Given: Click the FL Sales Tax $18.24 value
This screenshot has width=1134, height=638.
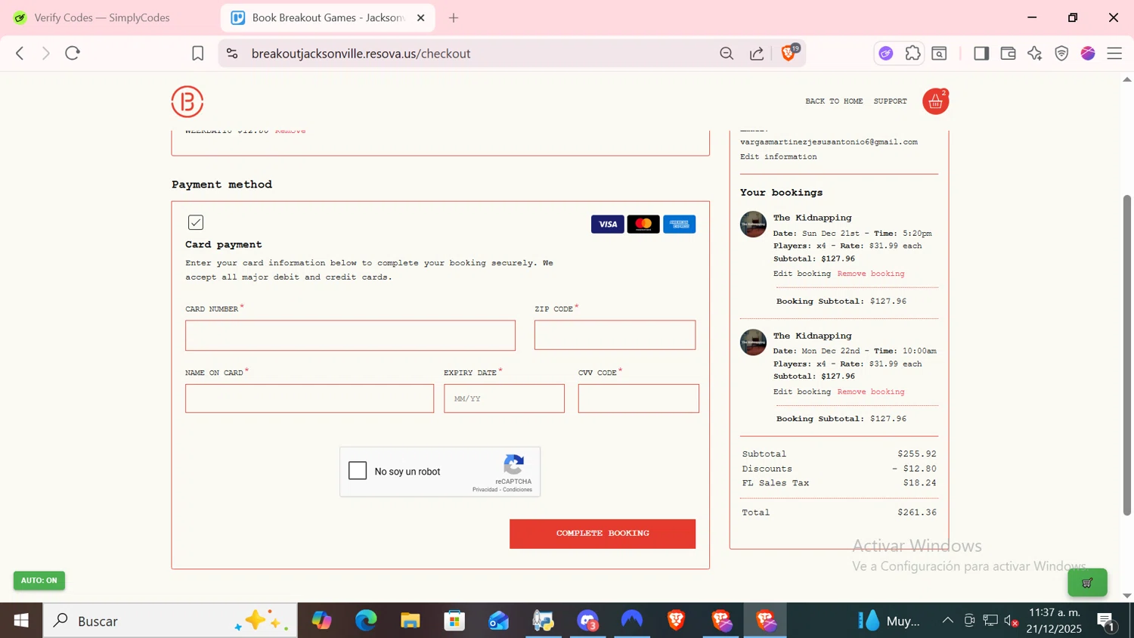Looking at the screenshot, I should (x=920, y=483).
